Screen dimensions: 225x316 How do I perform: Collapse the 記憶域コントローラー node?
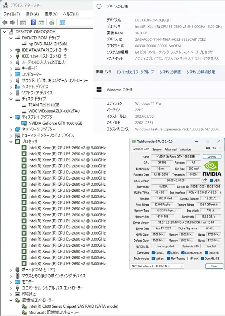(x=11, y=300)
